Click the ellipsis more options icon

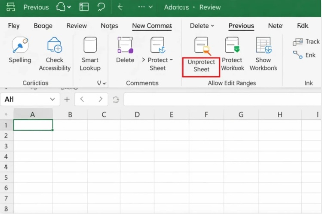141,7
